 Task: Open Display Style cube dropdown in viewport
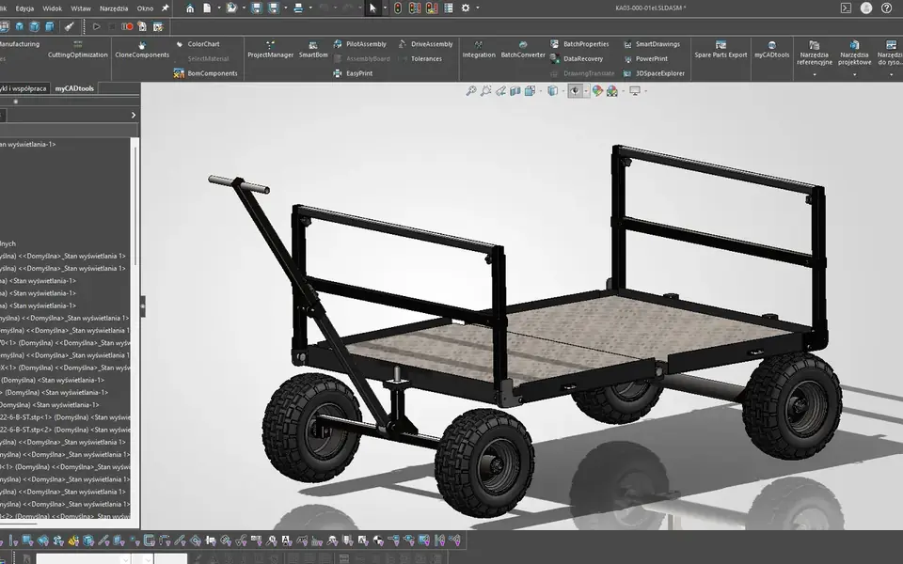click(x=563, y=91)
